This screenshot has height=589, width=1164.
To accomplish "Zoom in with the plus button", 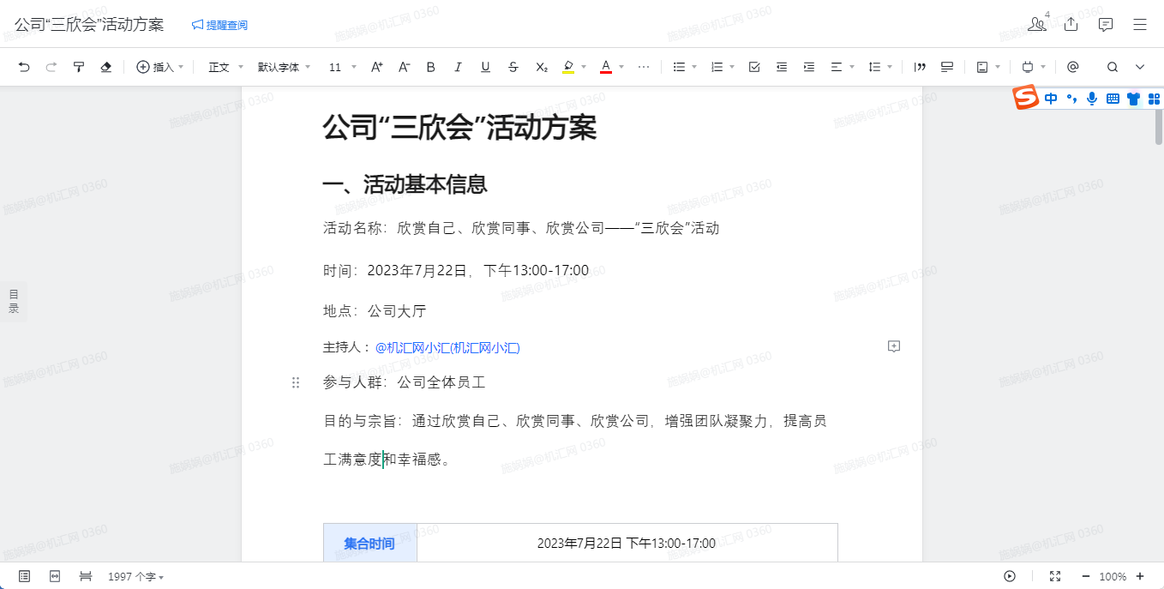I will pos(1140,576).
